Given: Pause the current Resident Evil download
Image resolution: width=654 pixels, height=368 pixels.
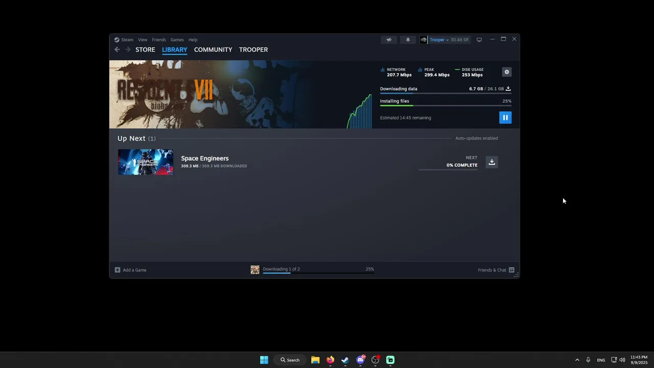Looking at the screenshot, I should 505,118.
